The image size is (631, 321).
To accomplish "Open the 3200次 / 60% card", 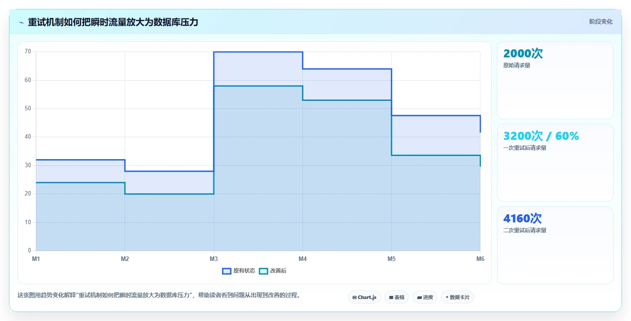I will 555,163.
